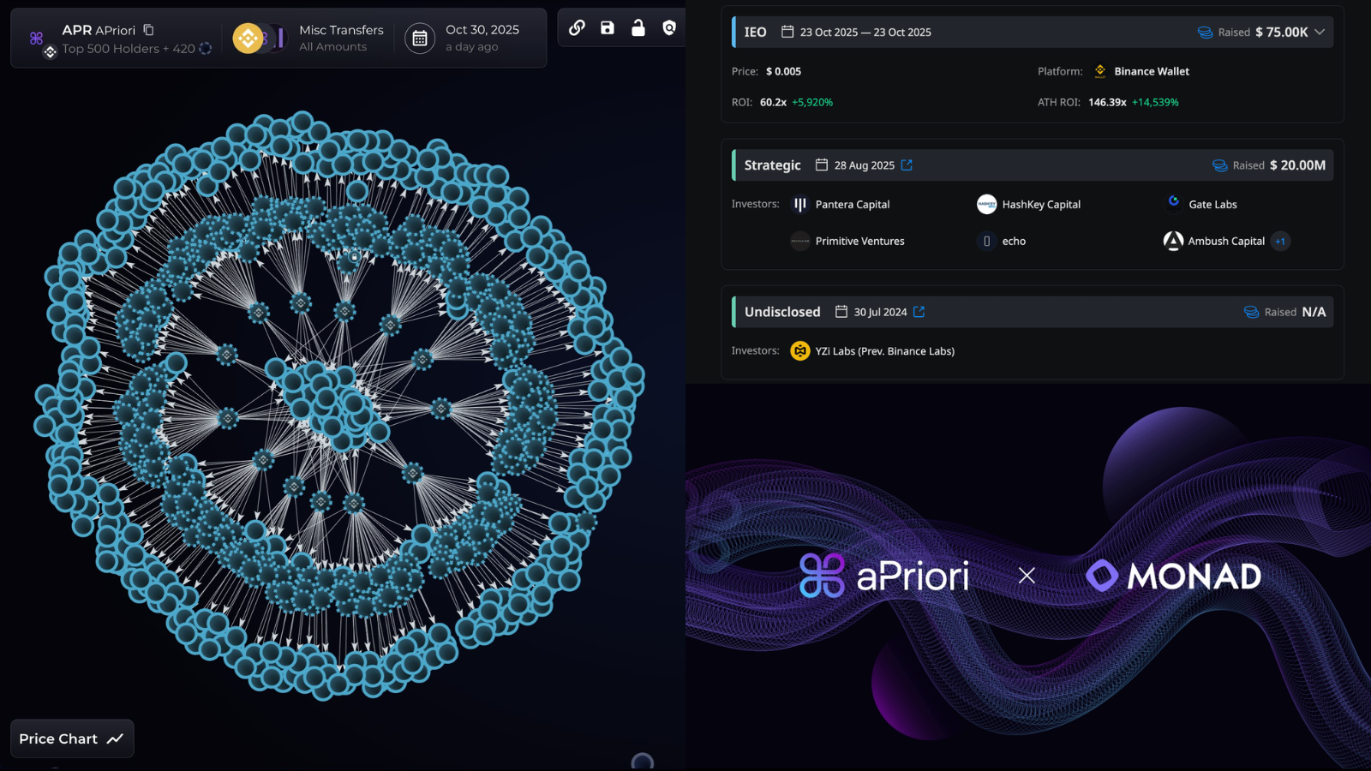
Task: Click the echo investor logo
Action: tap(986, 241)
